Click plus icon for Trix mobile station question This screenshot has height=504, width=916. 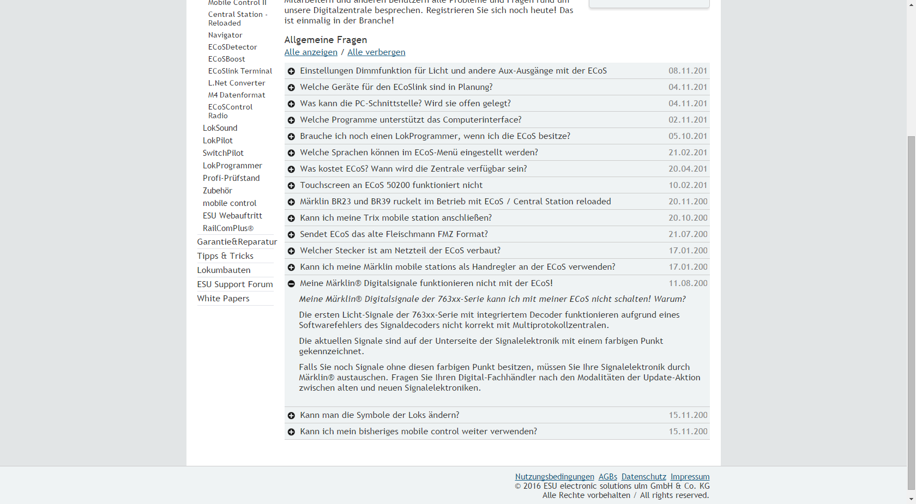click(x=291, y=218)
